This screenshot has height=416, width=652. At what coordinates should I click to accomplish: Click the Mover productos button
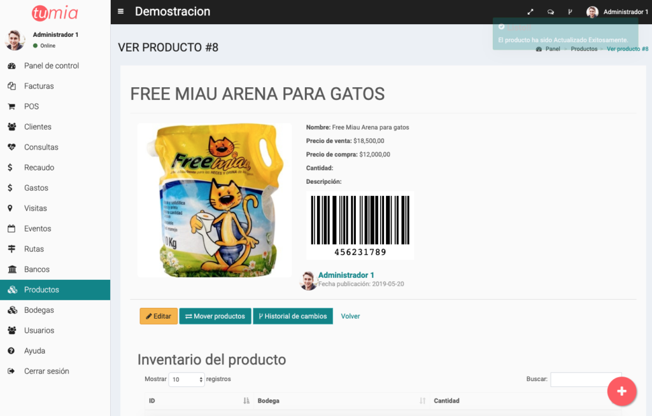215,316
